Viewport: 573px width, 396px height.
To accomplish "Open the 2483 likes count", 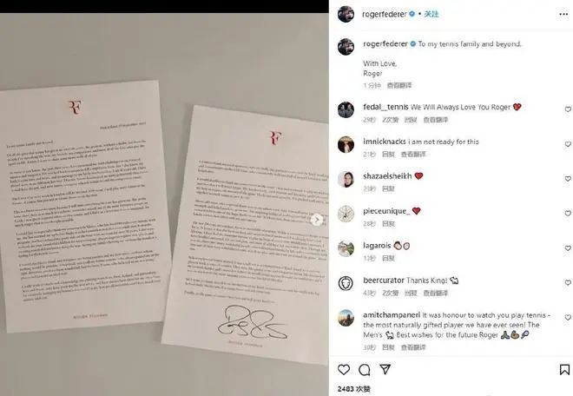I will point(353,389).
